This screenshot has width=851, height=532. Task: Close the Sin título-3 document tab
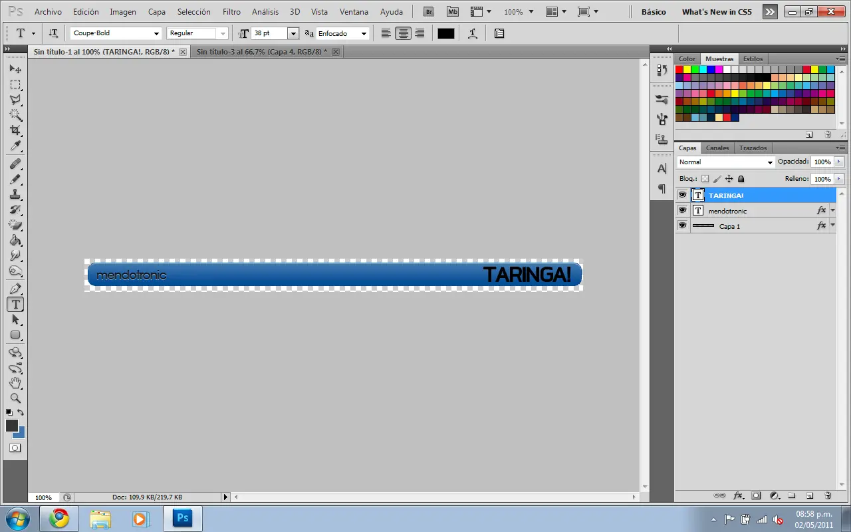click(336, 52)
